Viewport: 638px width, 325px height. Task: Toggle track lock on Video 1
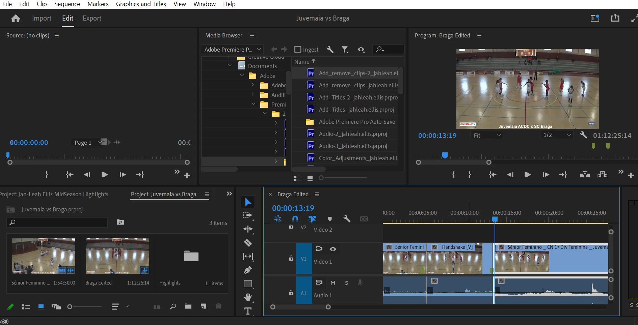[x=291, y=258]
